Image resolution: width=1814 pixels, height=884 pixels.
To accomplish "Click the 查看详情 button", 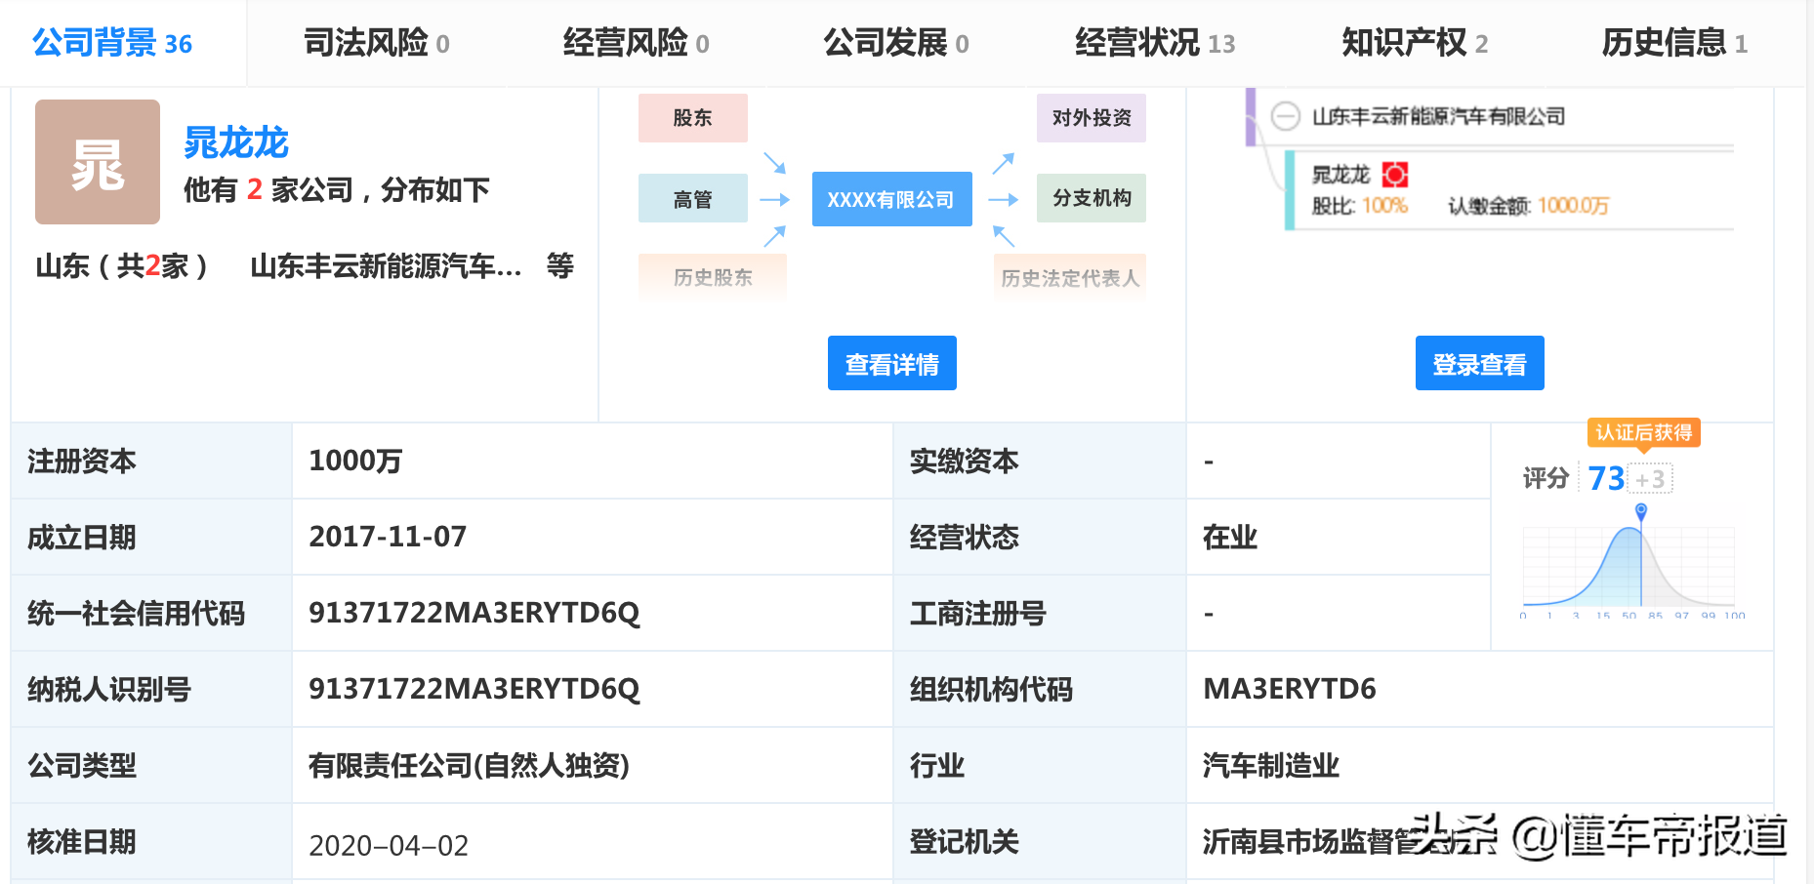I will pyautogui.click(x=892, y=363).
